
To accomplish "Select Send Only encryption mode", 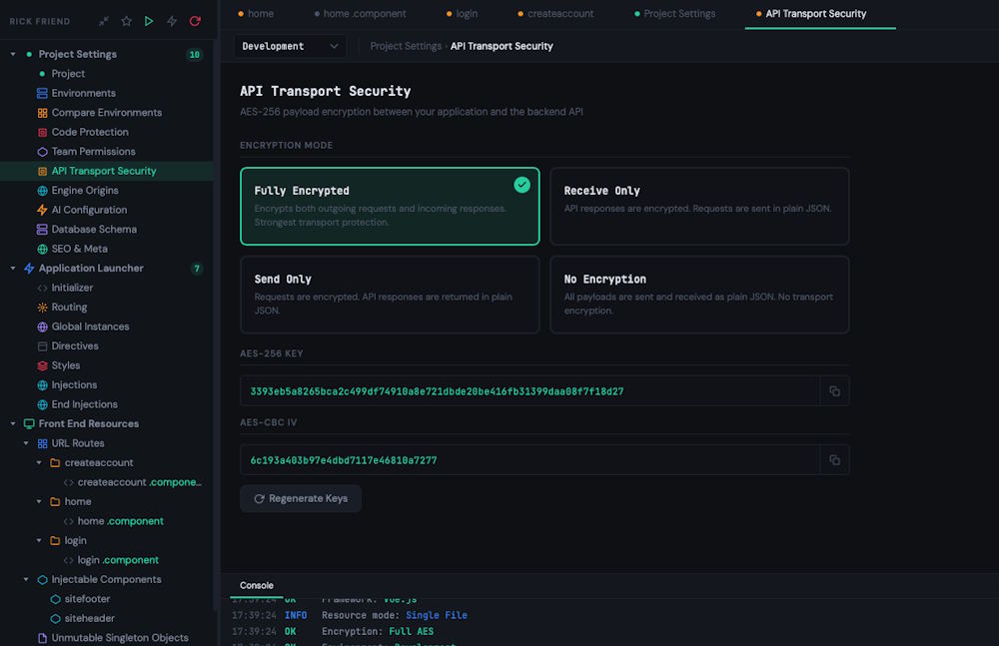I will coord(390,295).
